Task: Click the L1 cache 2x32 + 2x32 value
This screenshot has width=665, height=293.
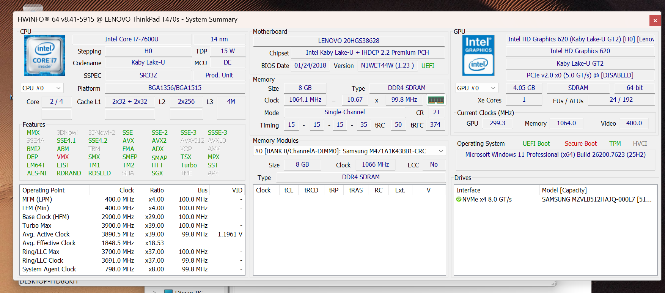Action: tap(130, 102)
